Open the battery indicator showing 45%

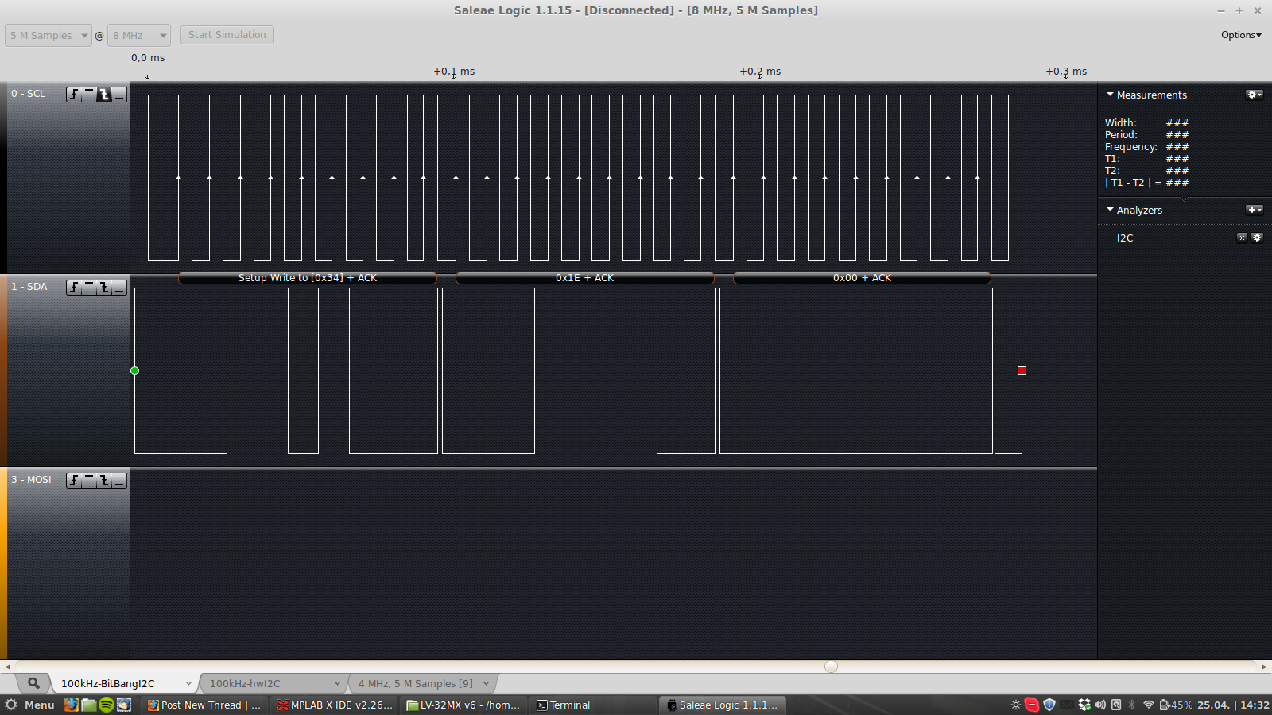[1176, 705]
